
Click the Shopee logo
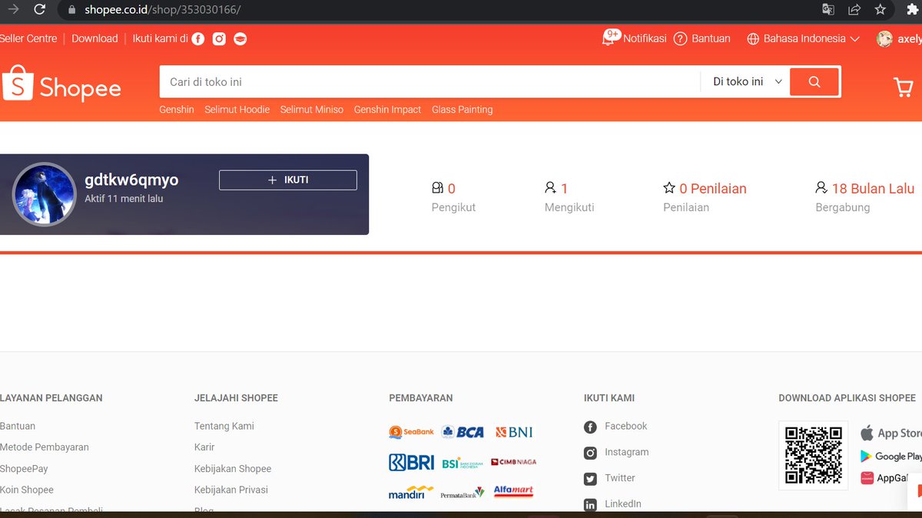tap(61, 86)
